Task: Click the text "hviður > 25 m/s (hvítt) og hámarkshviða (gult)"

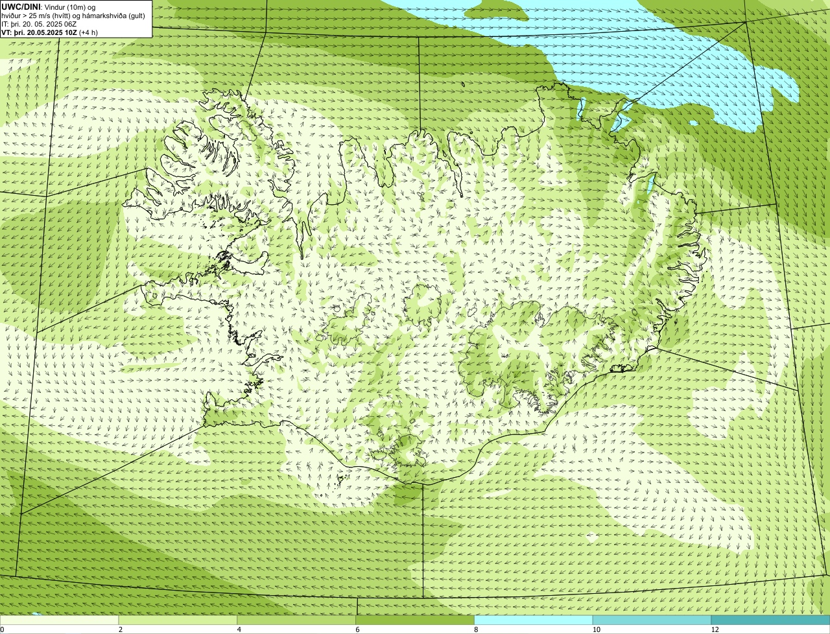Action: coord(73,16)
